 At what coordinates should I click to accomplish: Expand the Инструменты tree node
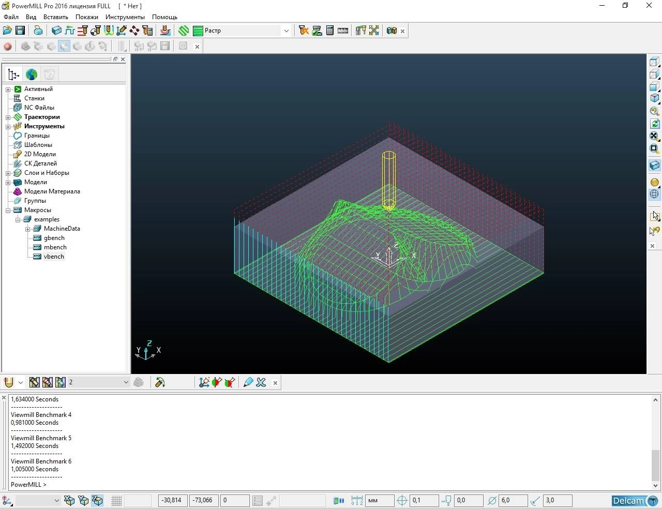click(8, 127)
